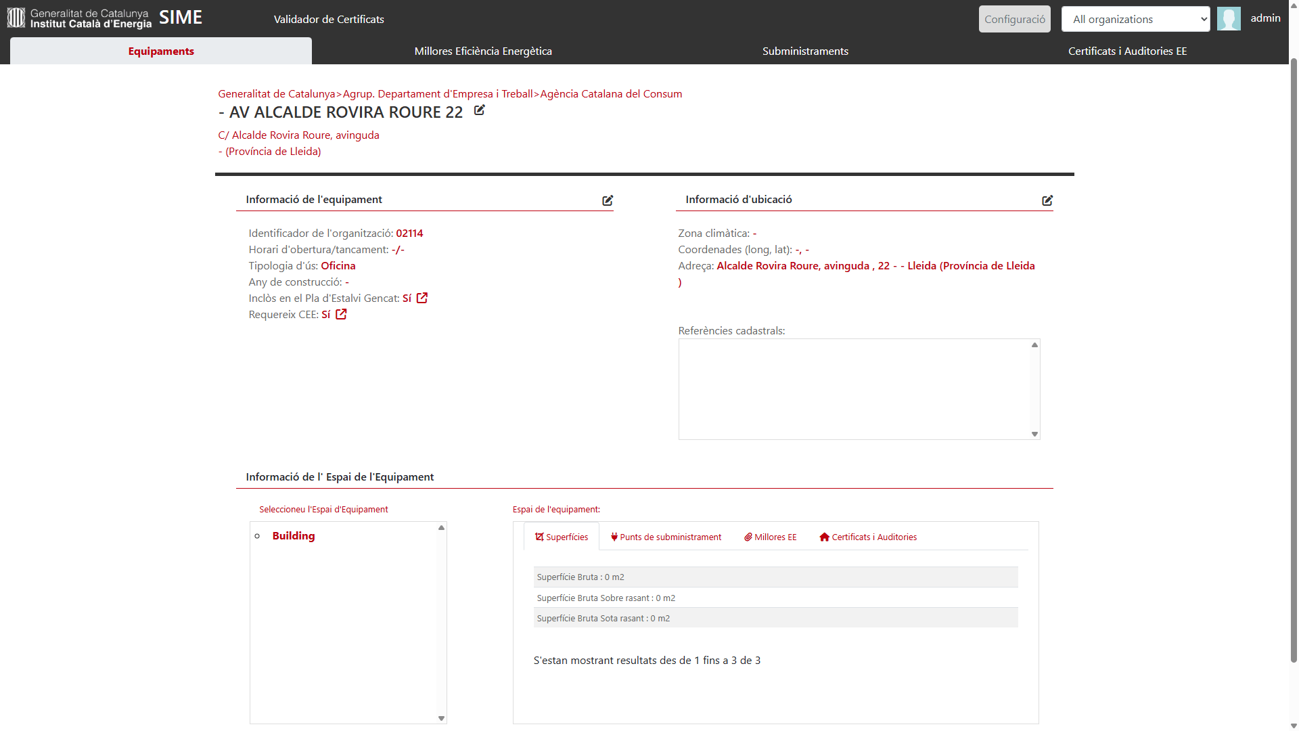Switch to Punts de subministrament tab

[666, 537]
